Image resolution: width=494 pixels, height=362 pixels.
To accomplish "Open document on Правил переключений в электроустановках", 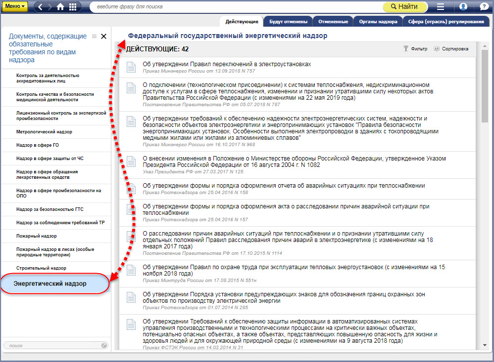I will (x=227, y=64).
